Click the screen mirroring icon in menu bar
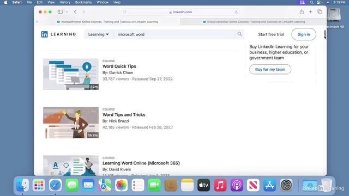Image resolution: width=349 pixels, height=196 pixels. click(302, 2)
